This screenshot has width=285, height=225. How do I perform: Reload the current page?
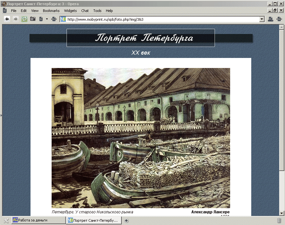24,19
